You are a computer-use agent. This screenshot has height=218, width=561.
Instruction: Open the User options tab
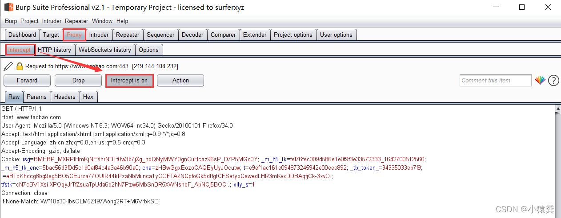pos(336,35)
